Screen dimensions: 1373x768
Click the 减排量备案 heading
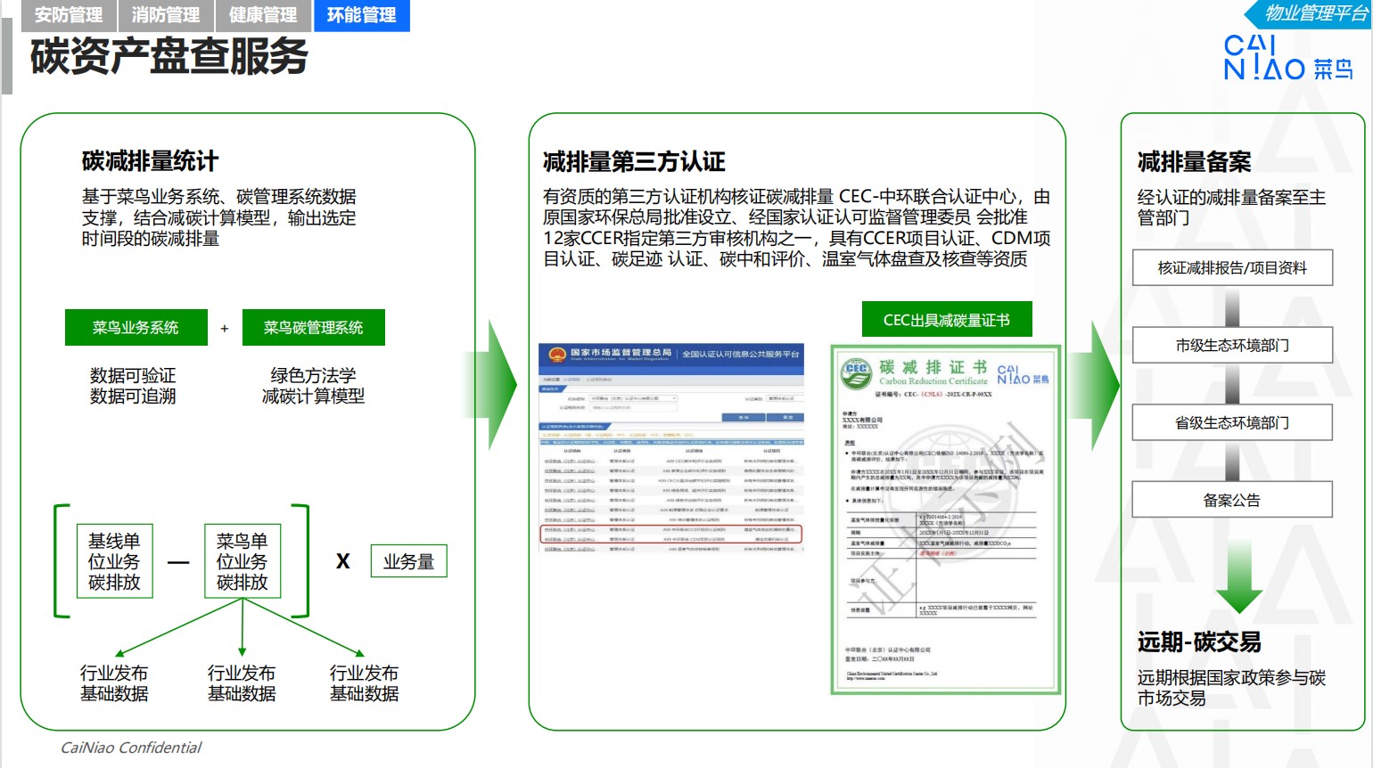click(x=1194, y=162)
